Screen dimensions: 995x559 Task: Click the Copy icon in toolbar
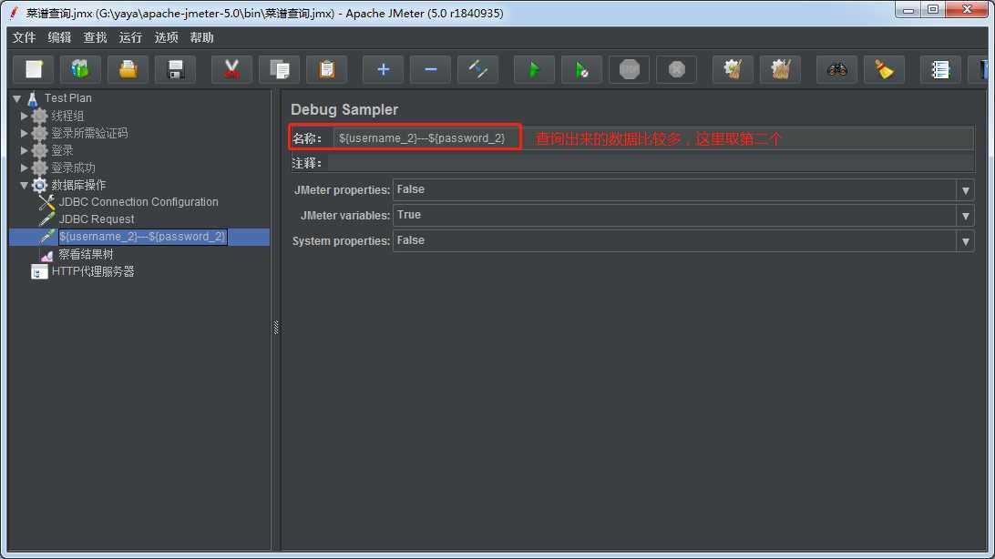point(279,69)
